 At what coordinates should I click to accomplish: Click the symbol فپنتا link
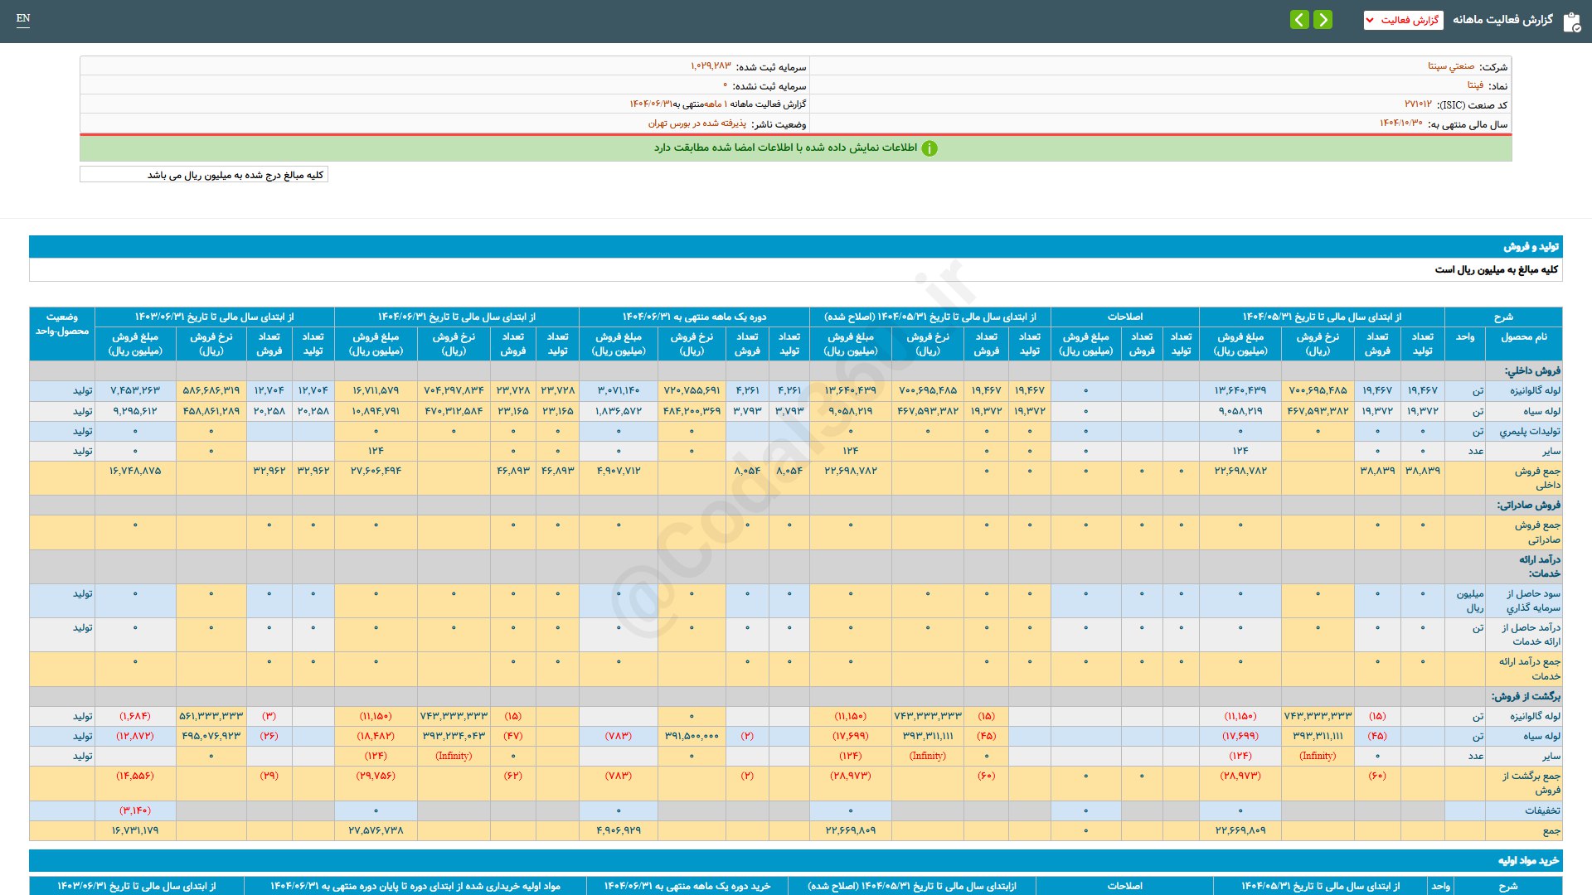(x=1475, y=85)
